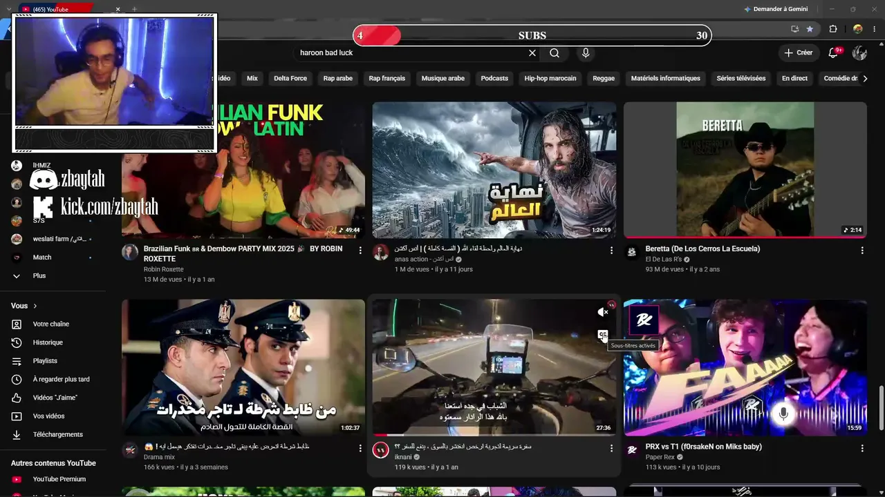Toggle subtitles on the motorcycle video preview

603,335
